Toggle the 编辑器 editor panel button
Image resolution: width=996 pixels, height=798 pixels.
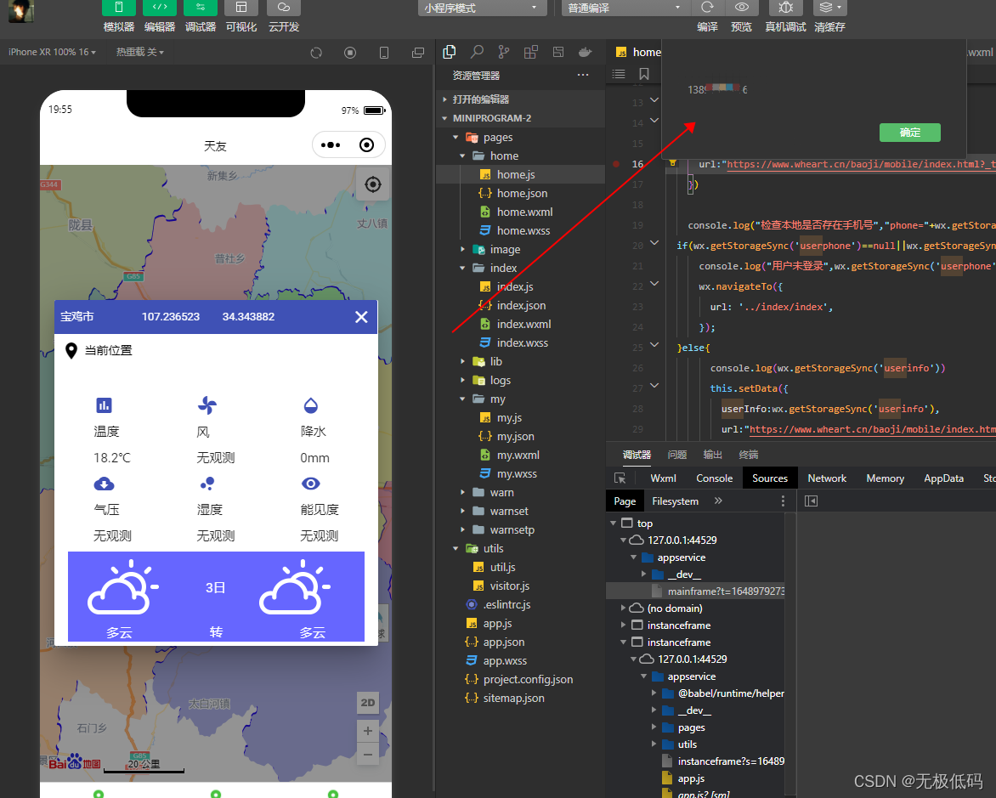pyautogui.click(x=159, y=8)
